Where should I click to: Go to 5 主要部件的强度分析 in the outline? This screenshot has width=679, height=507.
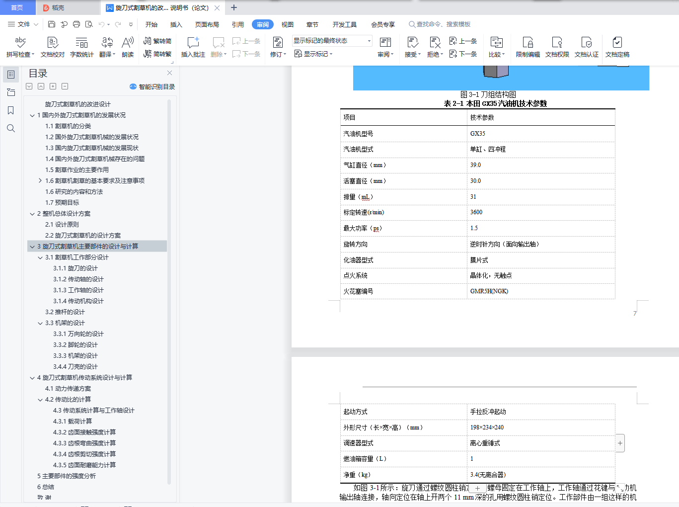coord(67,476)
